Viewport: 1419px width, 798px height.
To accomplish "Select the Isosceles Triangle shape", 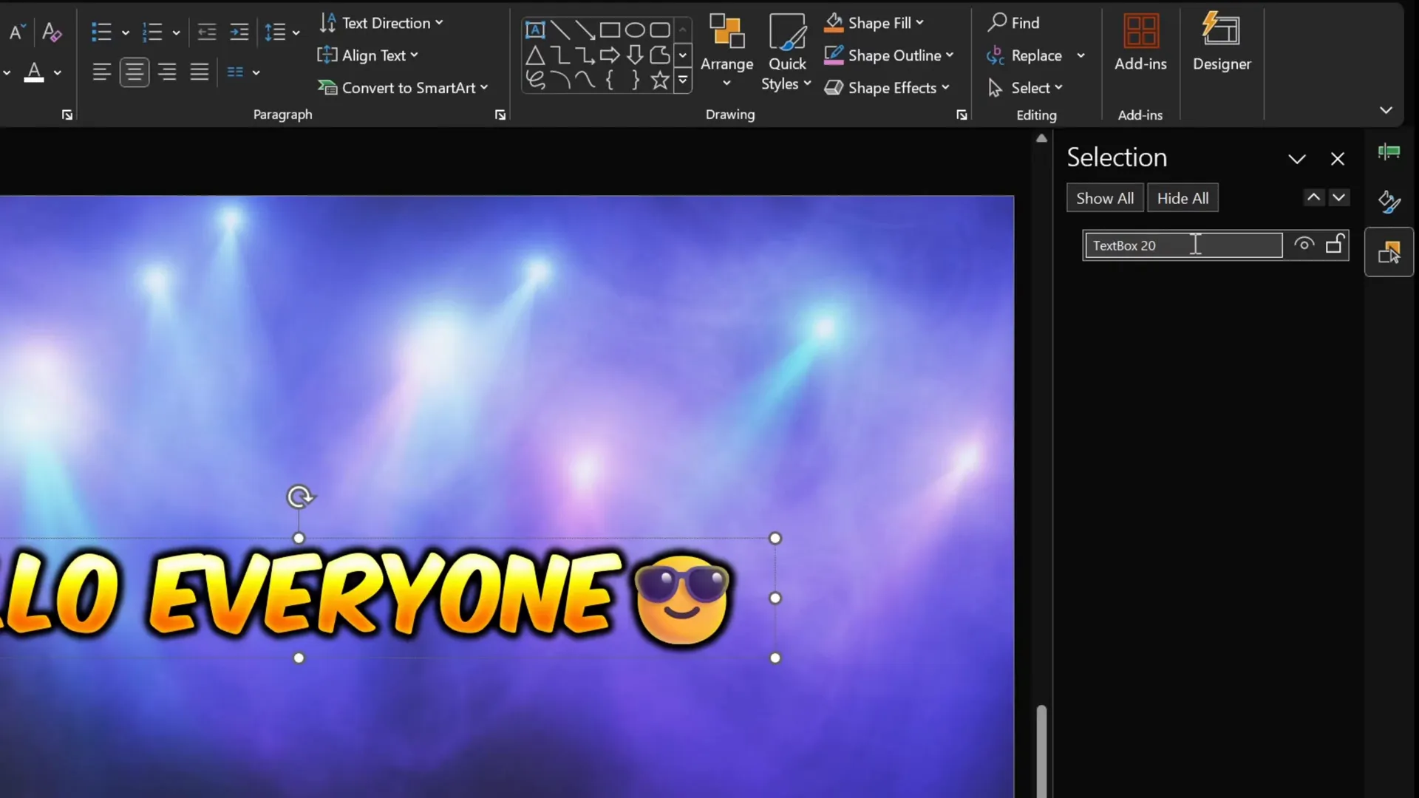I will click(535, 55).
